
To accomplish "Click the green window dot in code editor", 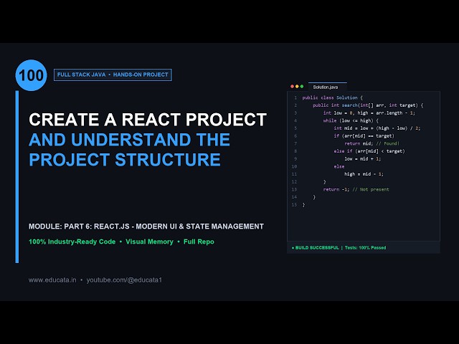I will 302,87.
